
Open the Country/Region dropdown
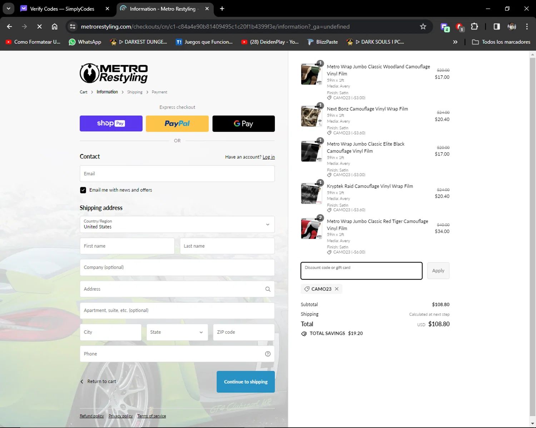pyautogui.click(x=177, y=224)
